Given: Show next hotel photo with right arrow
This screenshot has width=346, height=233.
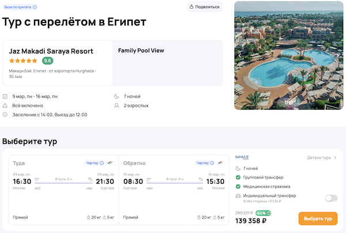Looking at the screenshot, I should tap(341, 55).
